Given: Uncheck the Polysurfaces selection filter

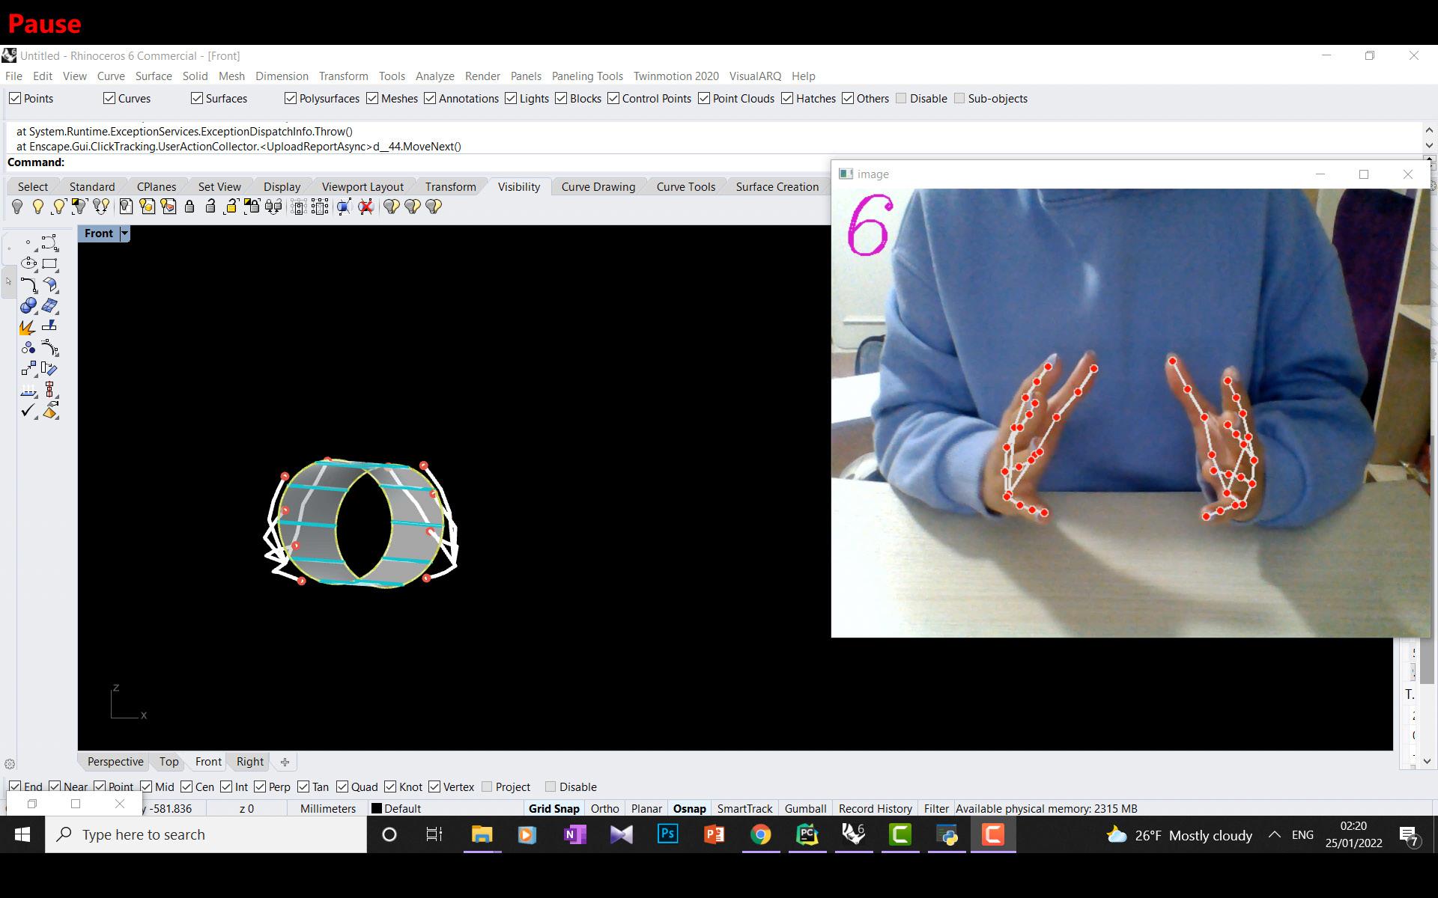Looking at the screenshot, I should [291, 99].
